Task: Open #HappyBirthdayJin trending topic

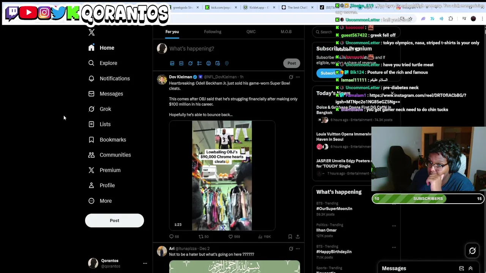Action: click(x=334, y=252)
